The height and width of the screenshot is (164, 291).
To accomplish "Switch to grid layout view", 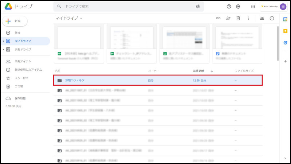I will (x=262, y=18).
